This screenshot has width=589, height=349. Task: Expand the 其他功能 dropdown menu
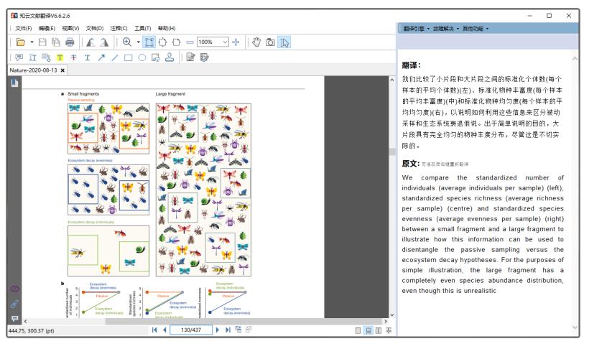click(x=476, y=27)
